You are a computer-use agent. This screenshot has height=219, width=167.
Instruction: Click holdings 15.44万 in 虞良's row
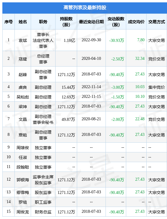click(68, 87)
